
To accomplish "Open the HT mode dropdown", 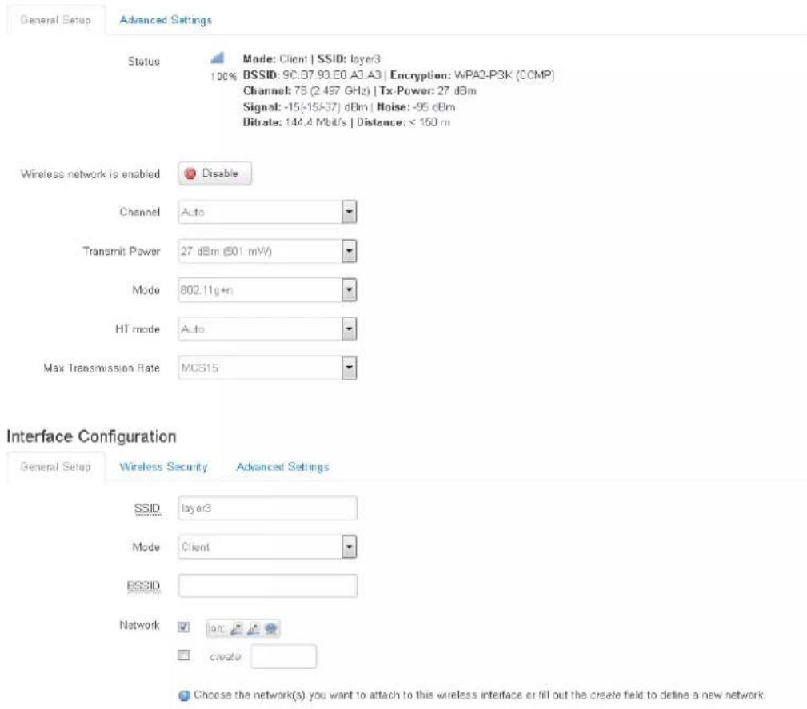I will (x=267, y=329).
